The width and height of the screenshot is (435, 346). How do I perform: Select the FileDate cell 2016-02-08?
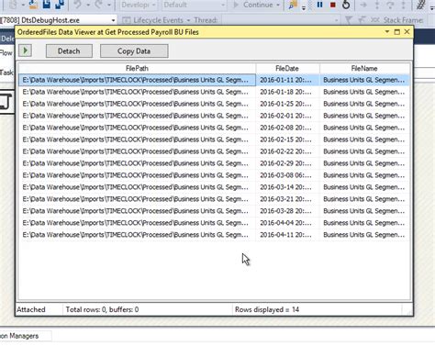287,128
